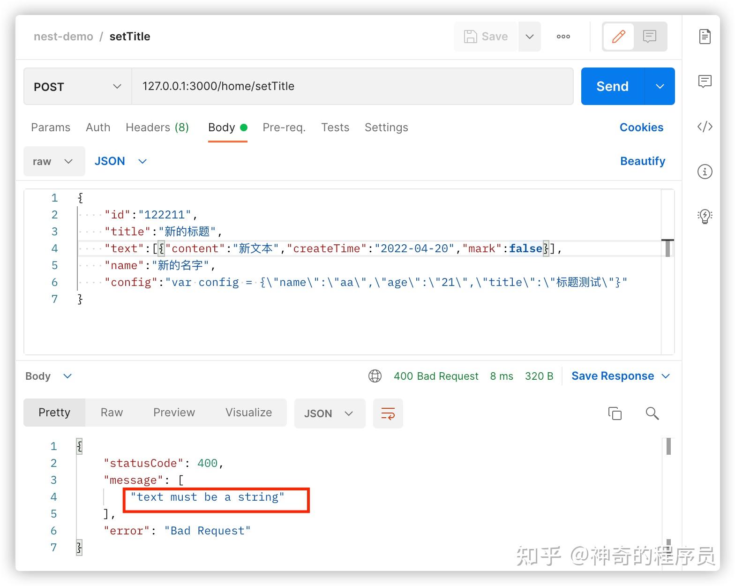Copy the response body with copy icon
This screenshot has width=735, height=586.
point(615,413)
